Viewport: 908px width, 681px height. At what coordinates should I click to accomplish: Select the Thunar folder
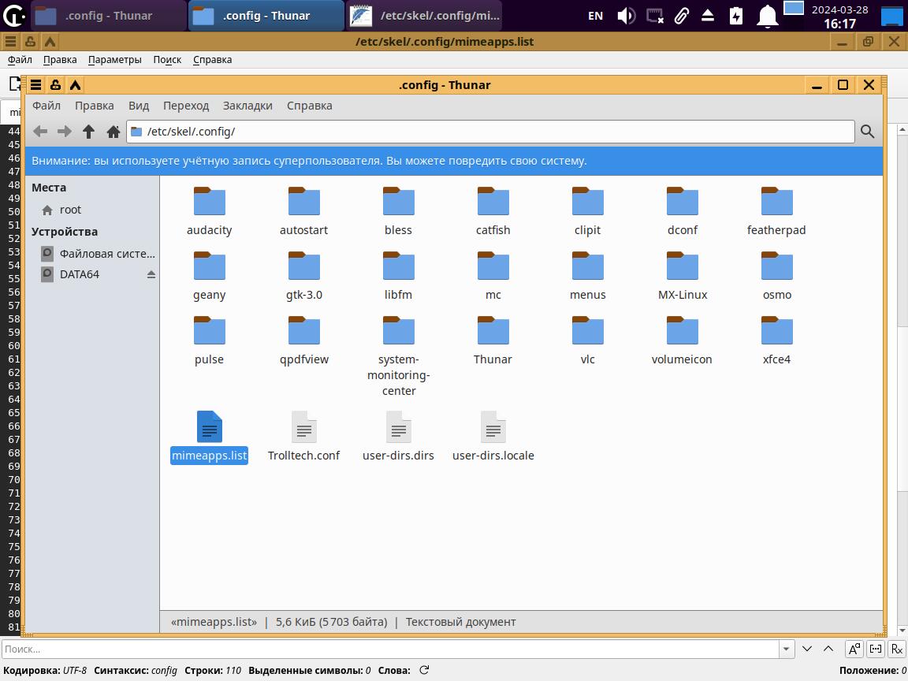[493, 341]
